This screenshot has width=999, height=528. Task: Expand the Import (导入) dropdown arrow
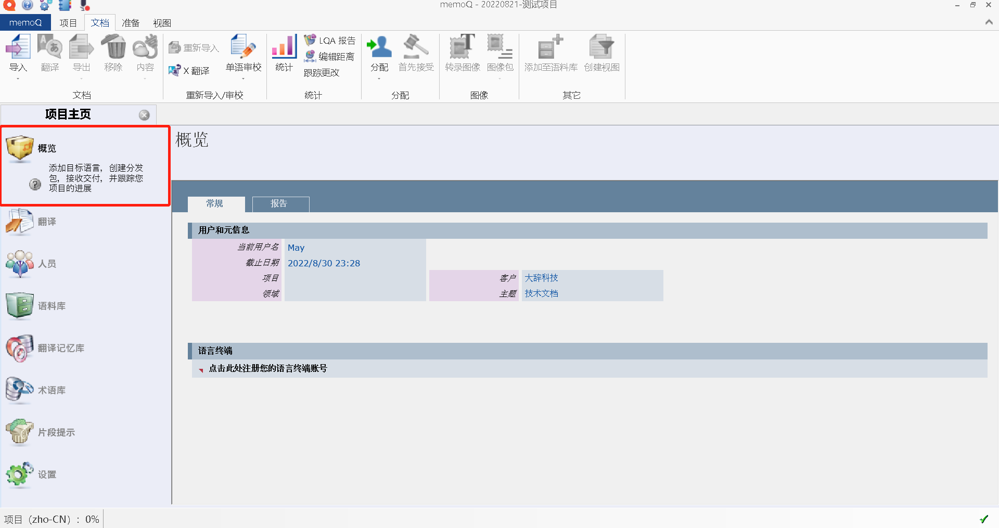click(18, 79)
